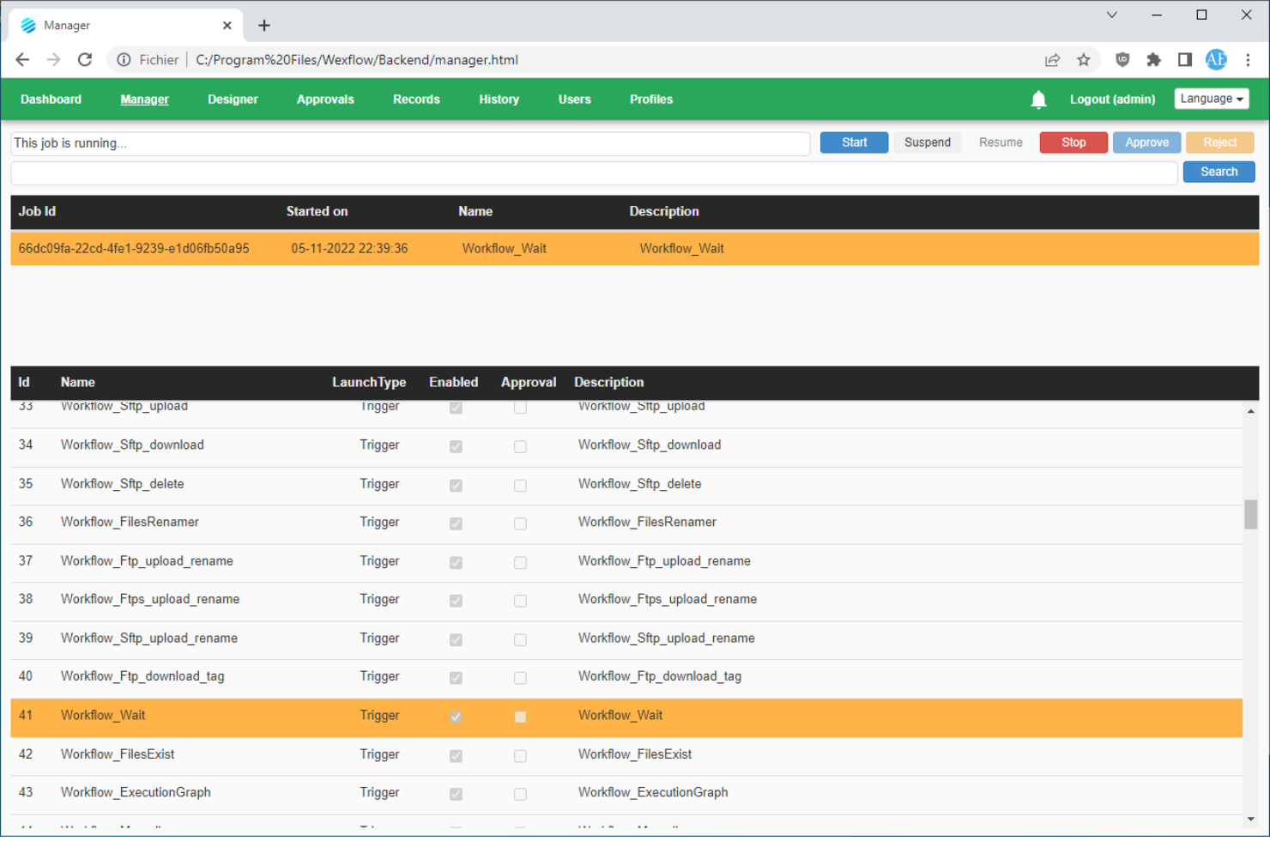Click the AE profile avatar icon

pyautogui.click(x=1216, y=59)
